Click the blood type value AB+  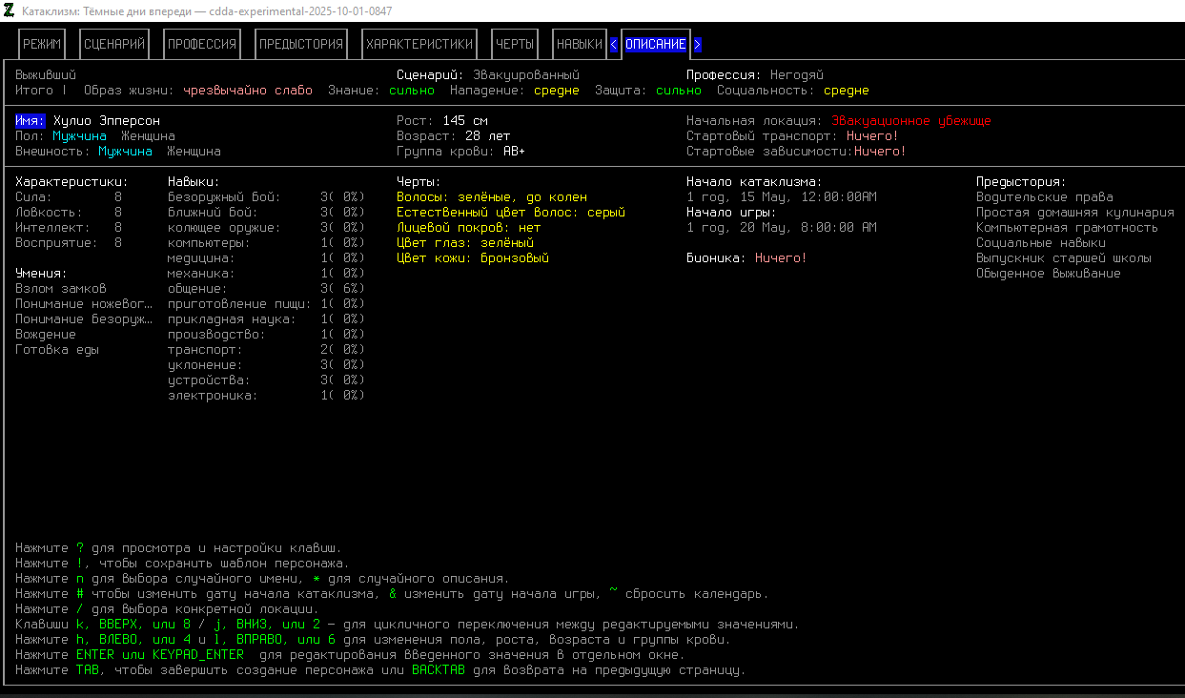pos(515,152)
